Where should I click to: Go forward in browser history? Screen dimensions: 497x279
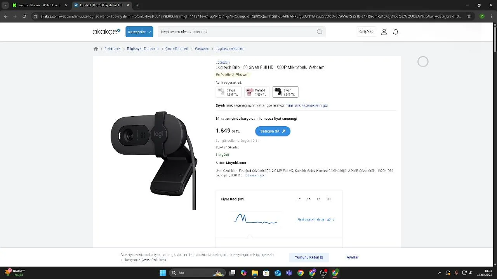pos(15,16)
